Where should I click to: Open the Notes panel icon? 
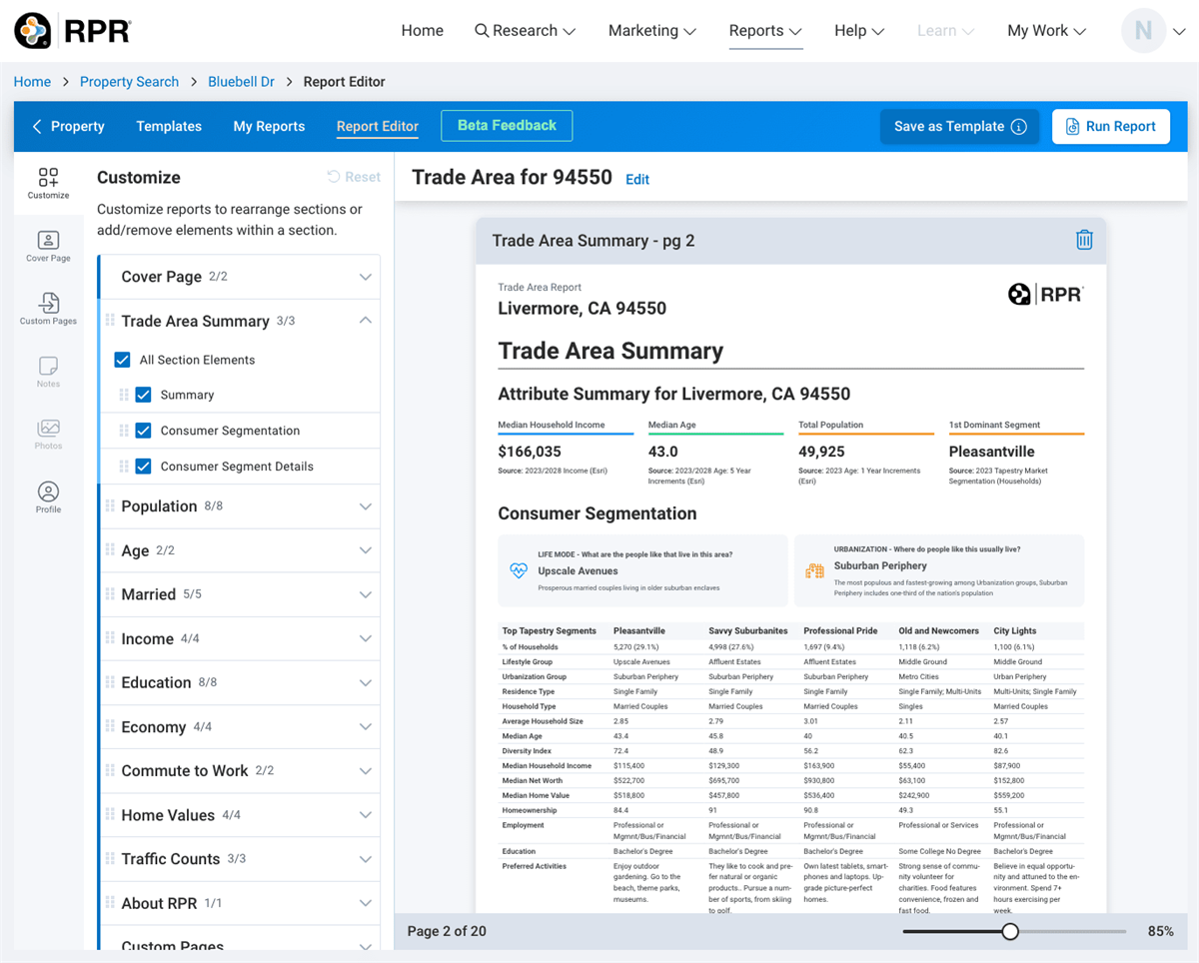pos(47,372)
